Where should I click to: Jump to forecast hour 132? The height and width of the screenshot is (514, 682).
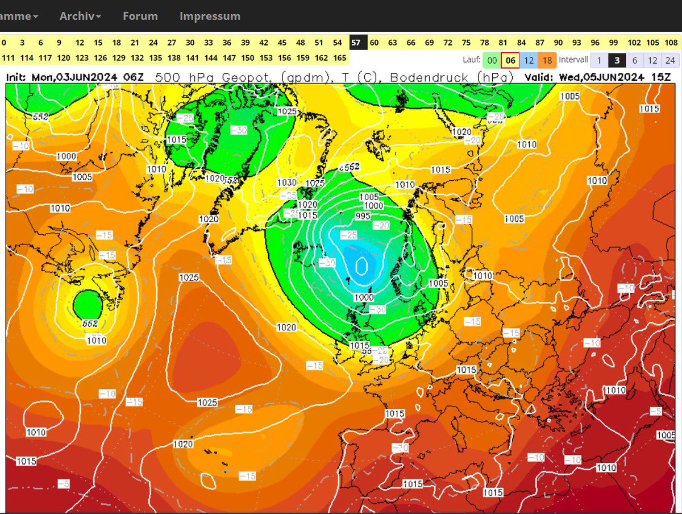click(x=138, y=57)
